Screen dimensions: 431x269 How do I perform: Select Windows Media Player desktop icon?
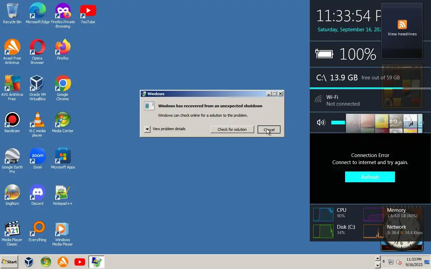click(63, 233)
